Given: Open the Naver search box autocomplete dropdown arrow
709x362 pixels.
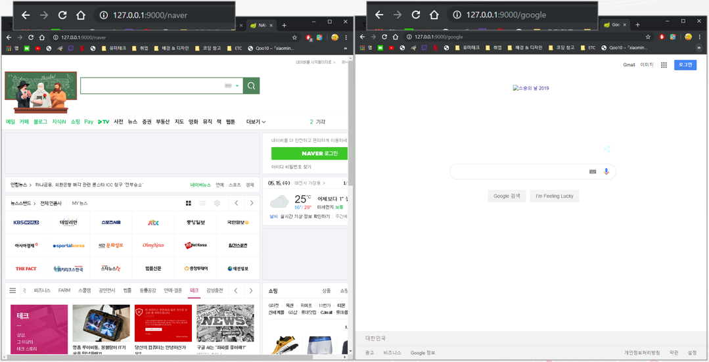Looking at the screenshot, I should [237, 86].
